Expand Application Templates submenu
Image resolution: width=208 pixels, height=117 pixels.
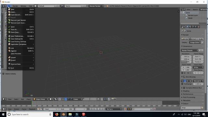click(x=21, y=44)
